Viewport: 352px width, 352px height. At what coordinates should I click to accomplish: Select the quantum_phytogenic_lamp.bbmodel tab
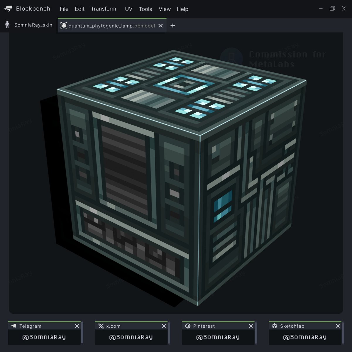tap(112, 26)
